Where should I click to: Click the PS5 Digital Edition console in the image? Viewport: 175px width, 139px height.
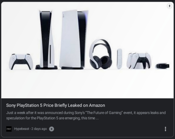point(73,39)
